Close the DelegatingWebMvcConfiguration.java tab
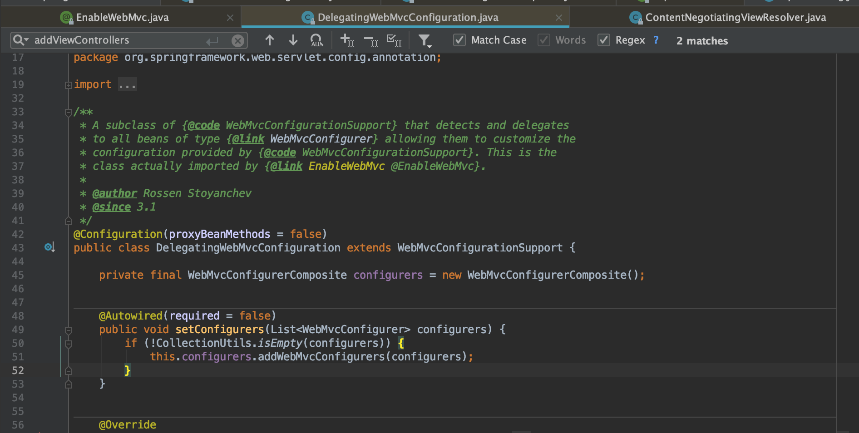 [x=559, y=18]
